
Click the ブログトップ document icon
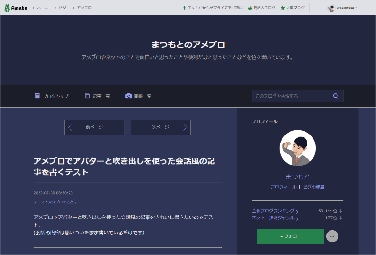pyautogui.click(x=38, y=96)
